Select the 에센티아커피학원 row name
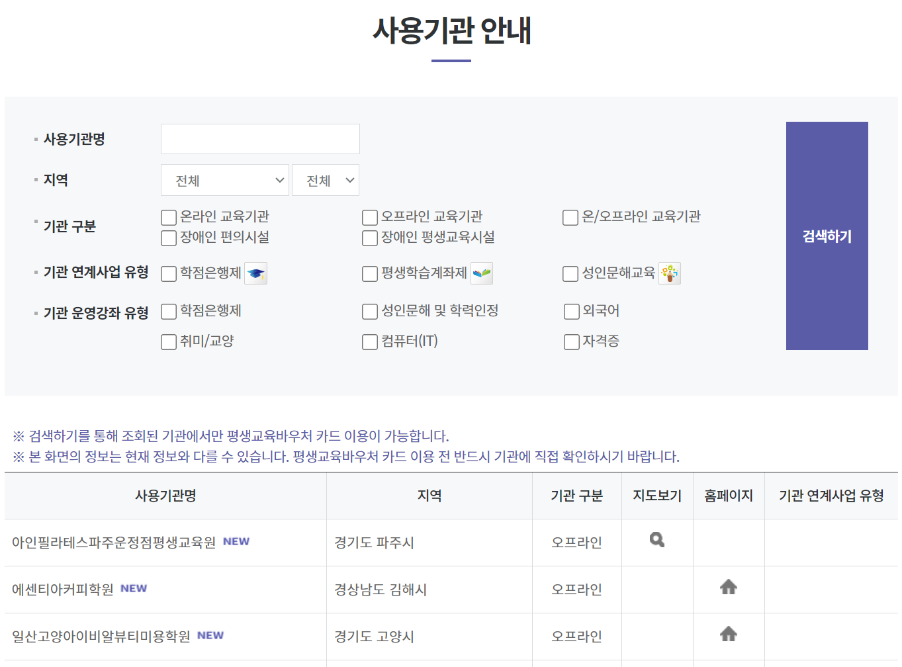 (63, 590)
